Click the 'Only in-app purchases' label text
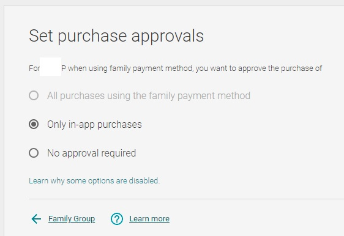This screenshot has height=236, width=344. (x=94, y=125)
